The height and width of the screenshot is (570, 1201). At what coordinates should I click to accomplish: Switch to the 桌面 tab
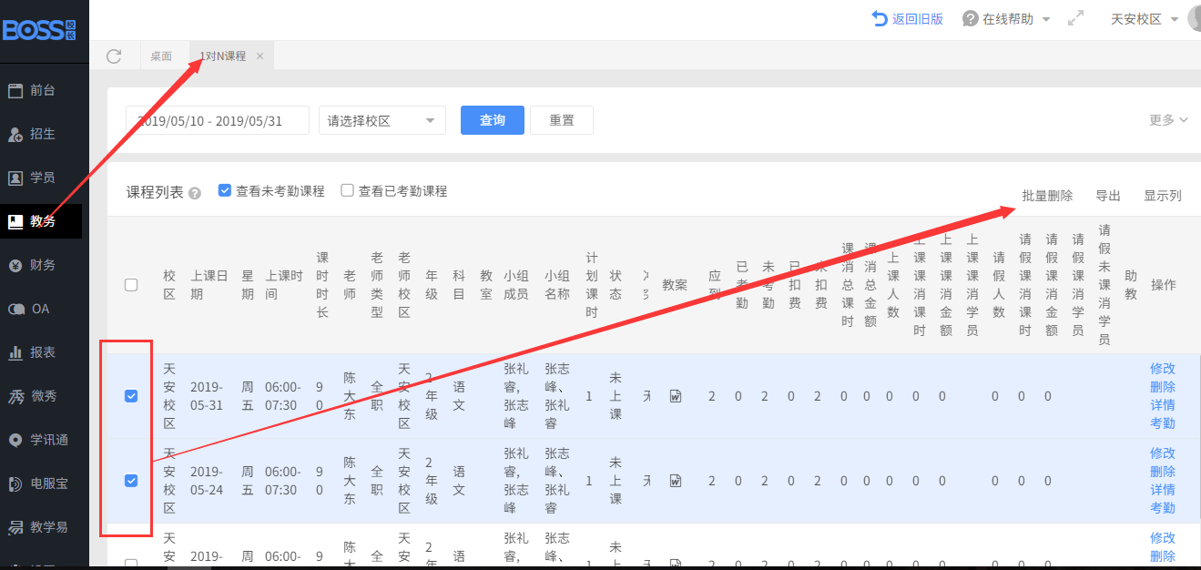161,56
